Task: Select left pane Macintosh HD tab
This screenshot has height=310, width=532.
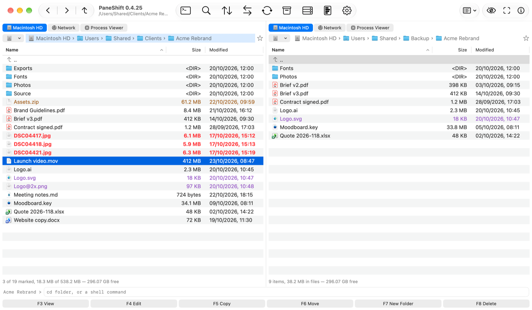Action: coord(25,28)
